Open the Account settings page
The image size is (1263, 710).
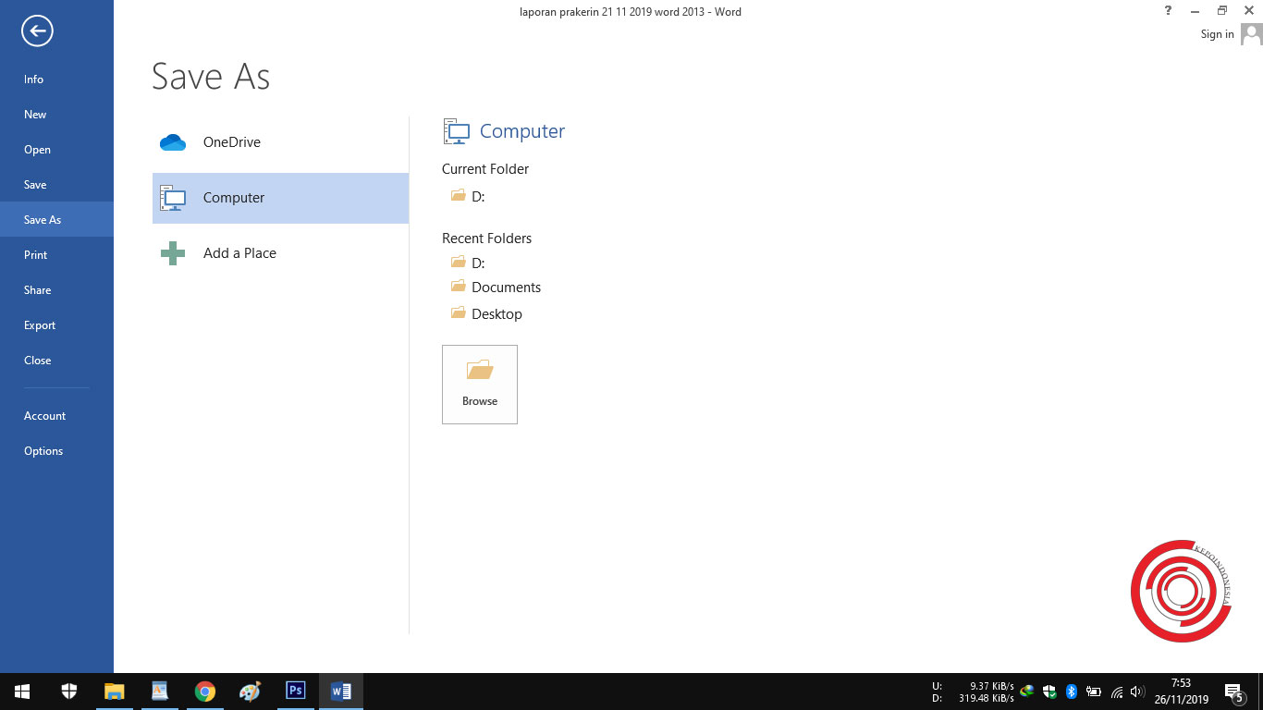44,415
